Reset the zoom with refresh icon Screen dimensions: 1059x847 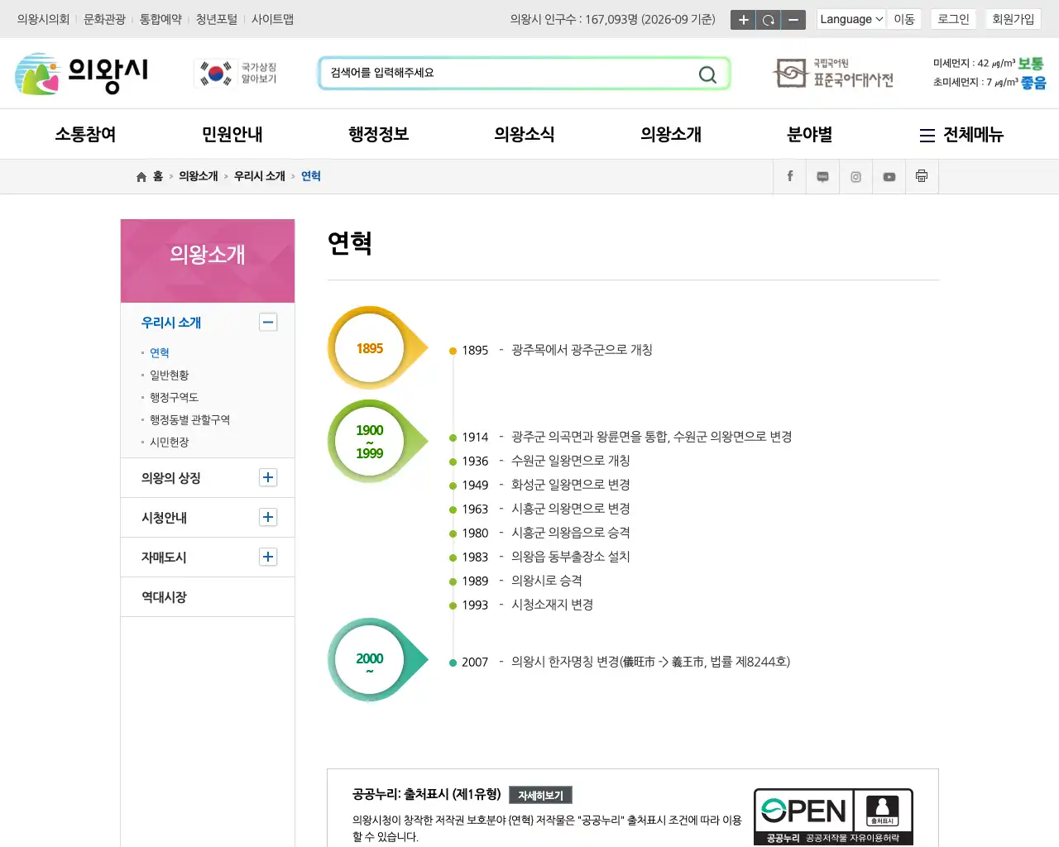click(x=768, y=19)
